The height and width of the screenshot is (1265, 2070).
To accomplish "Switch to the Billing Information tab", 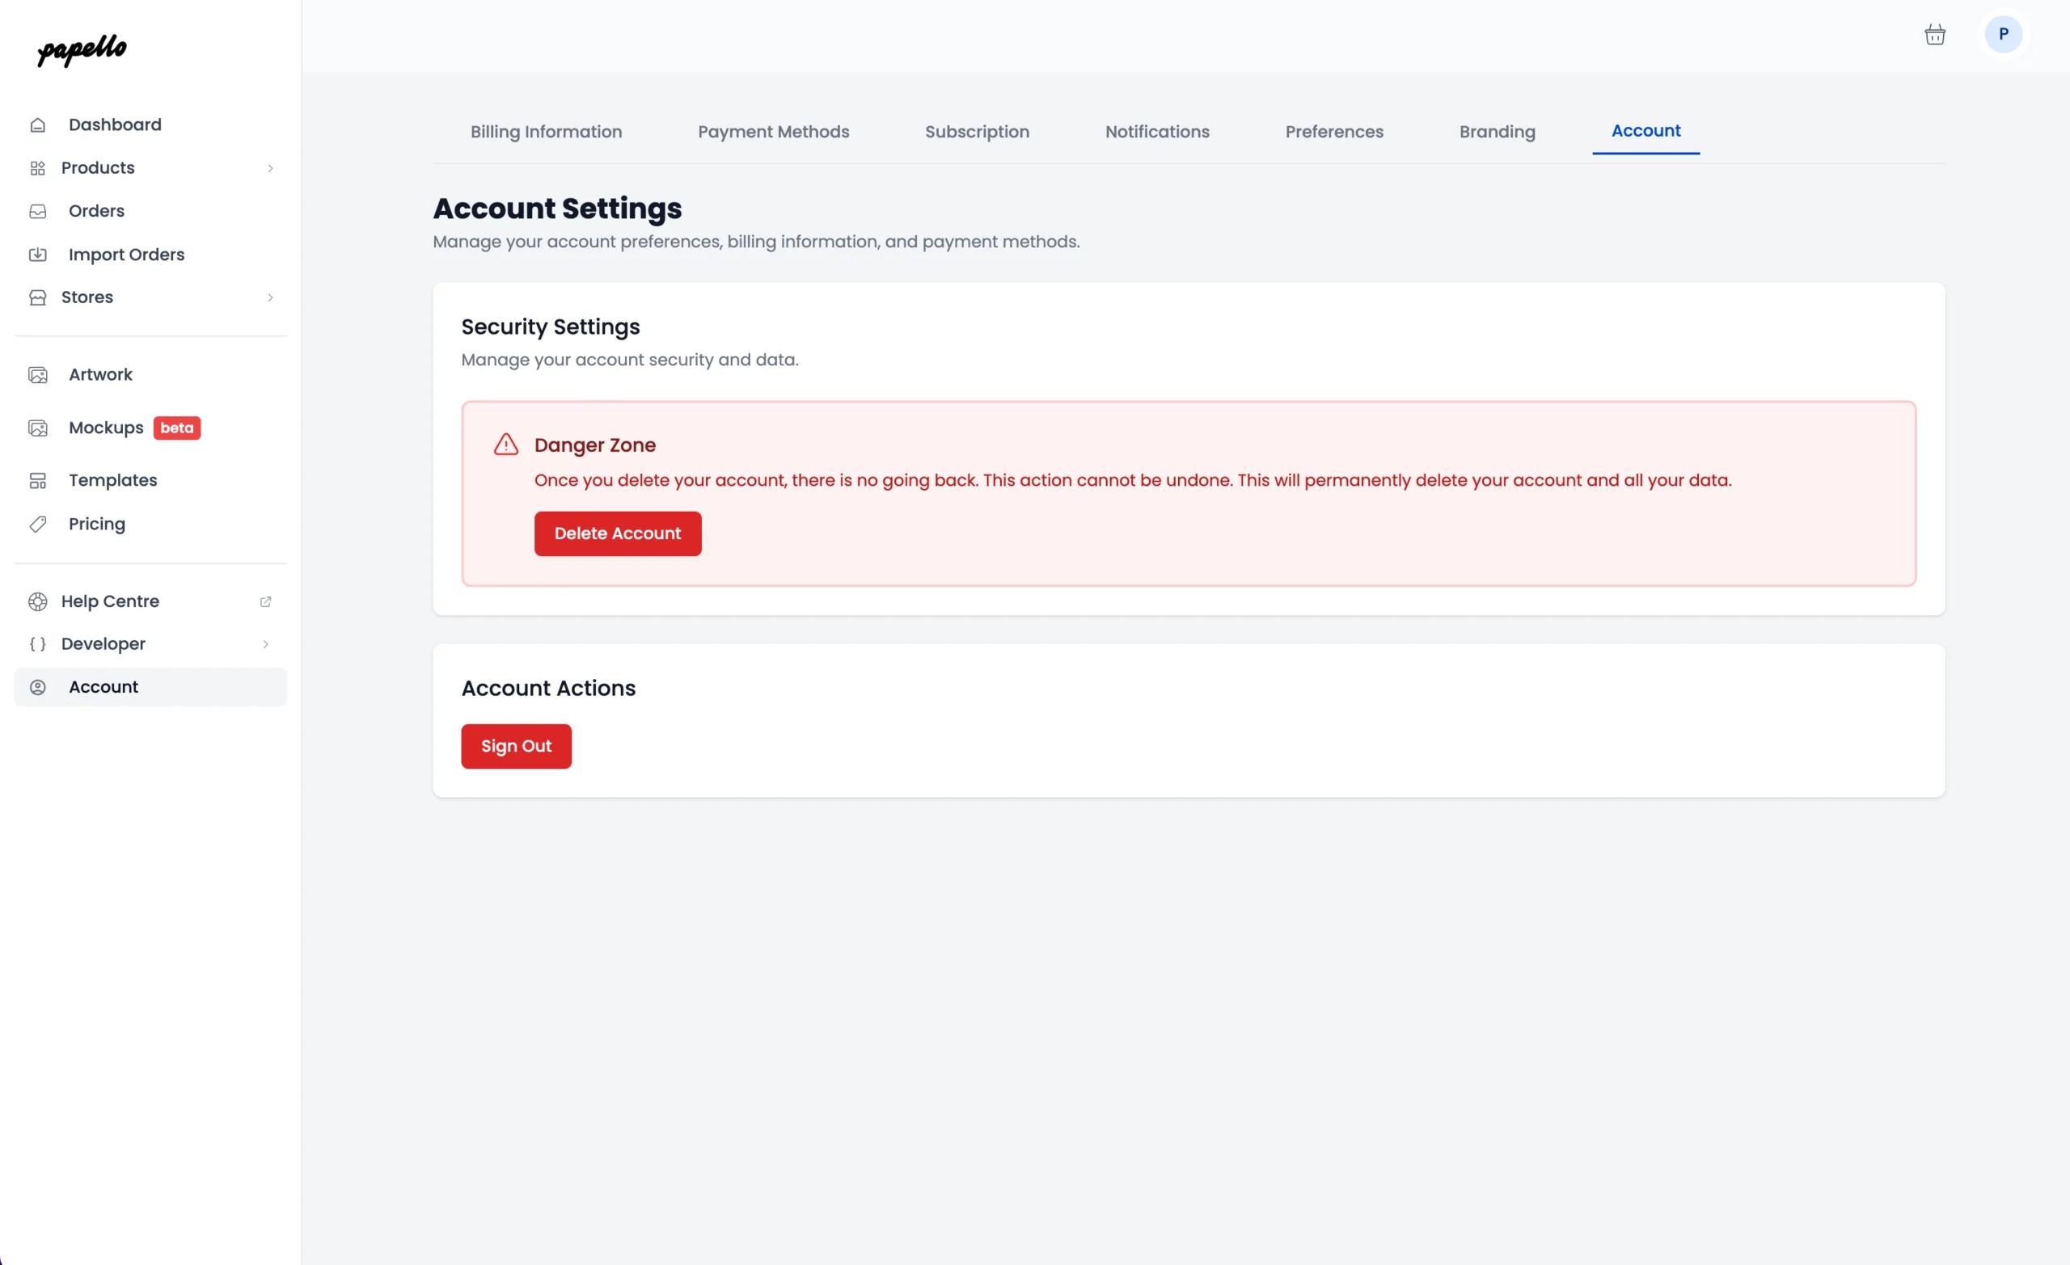I will tap(546, 132).
